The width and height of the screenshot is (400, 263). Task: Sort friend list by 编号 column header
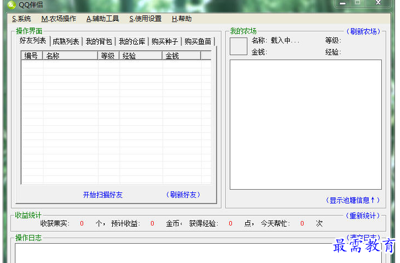tap(31, 56)
